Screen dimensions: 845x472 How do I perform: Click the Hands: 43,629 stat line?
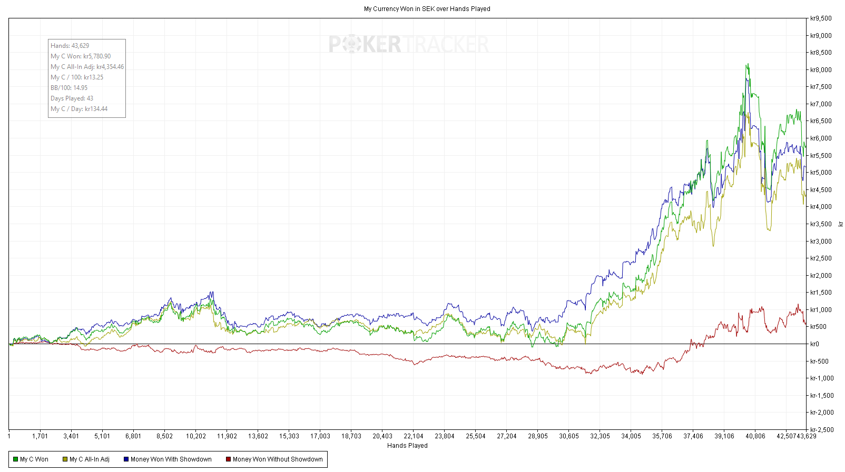coord(70,46)
